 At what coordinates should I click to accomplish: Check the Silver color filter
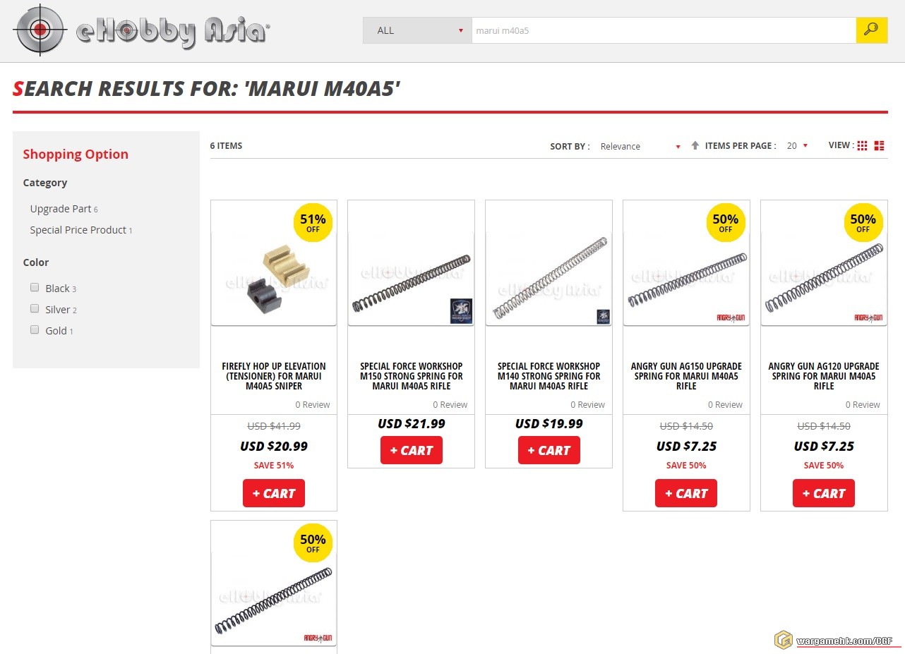coord(35,308)
